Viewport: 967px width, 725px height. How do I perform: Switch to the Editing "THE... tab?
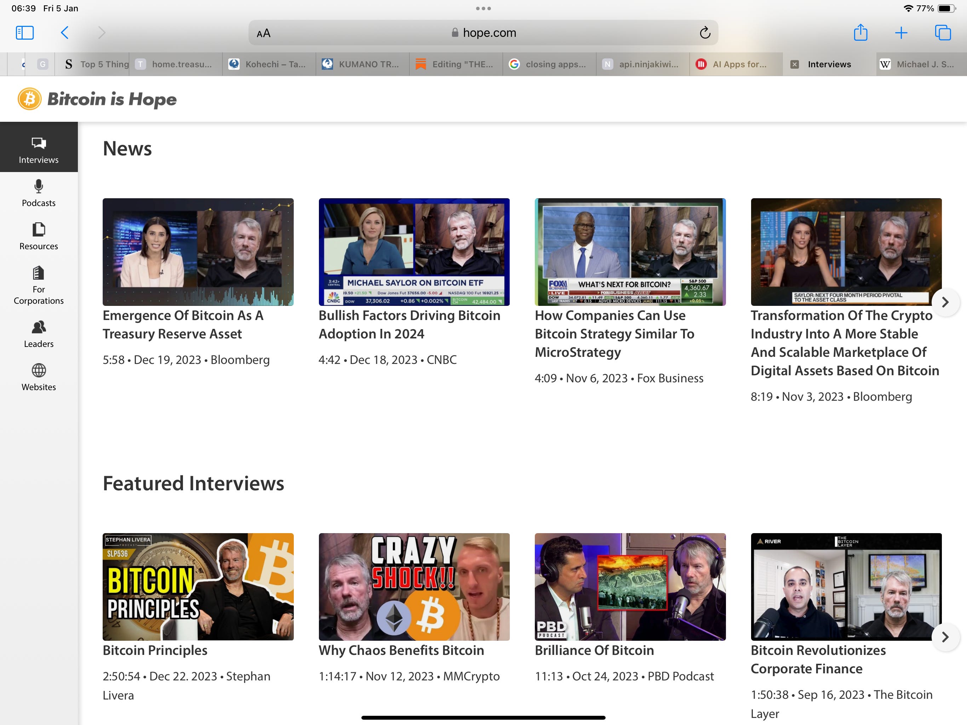click(456, 64)
